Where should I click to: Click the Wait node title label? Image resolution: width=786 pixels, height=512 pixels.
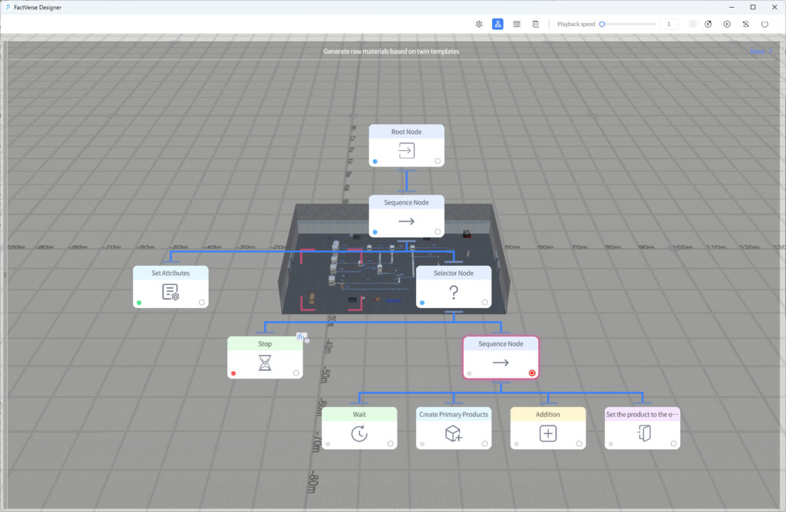coord(359,415)
